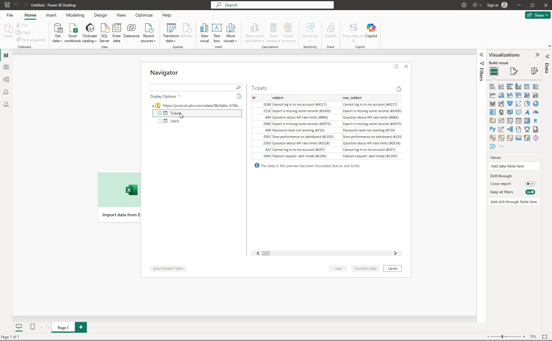Open the Analytics pane icon
The width and height of the screenshot is (552, 341).
[x=535, y=71]
